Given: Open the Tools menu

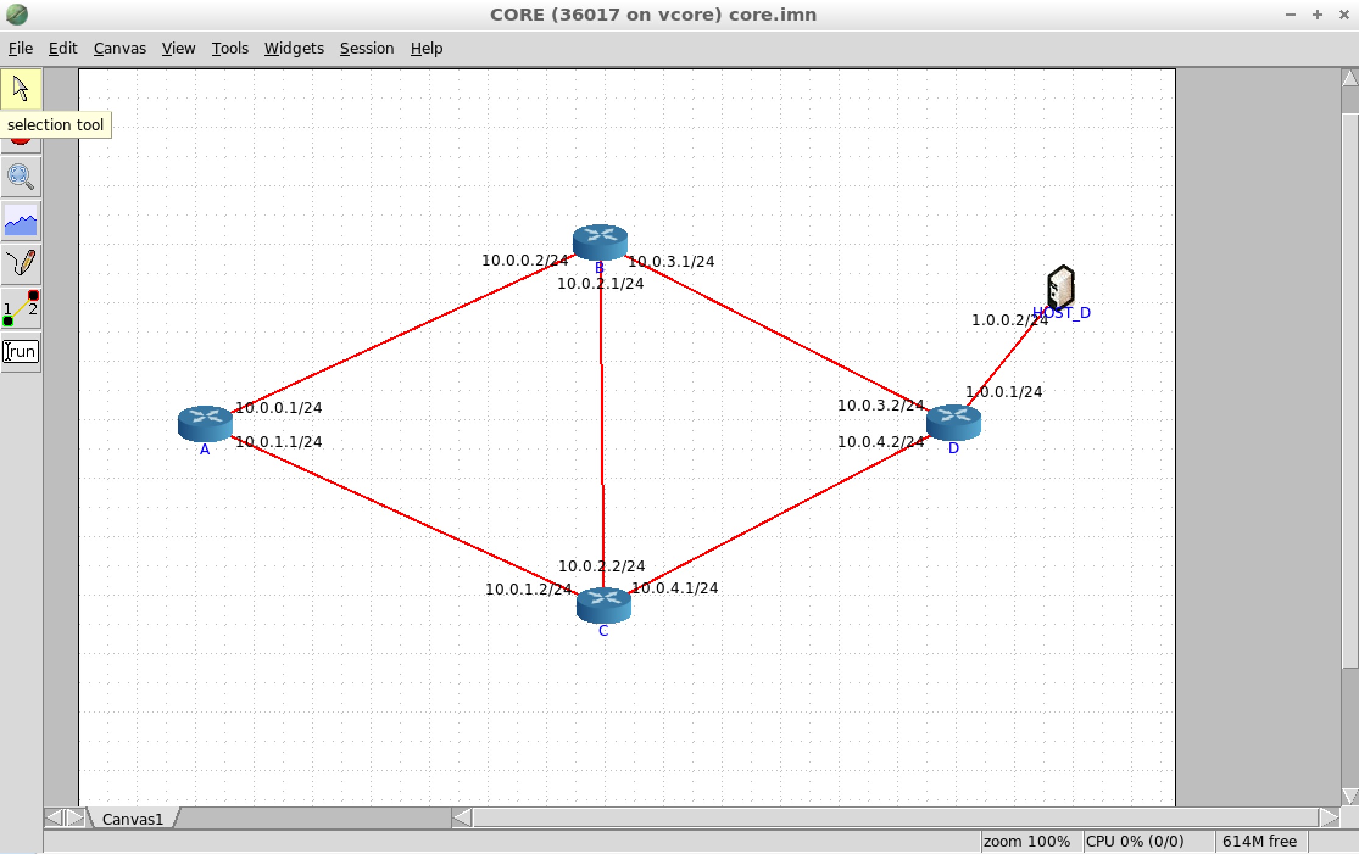Looking at the screenshot, I should (x=230, y=48).
